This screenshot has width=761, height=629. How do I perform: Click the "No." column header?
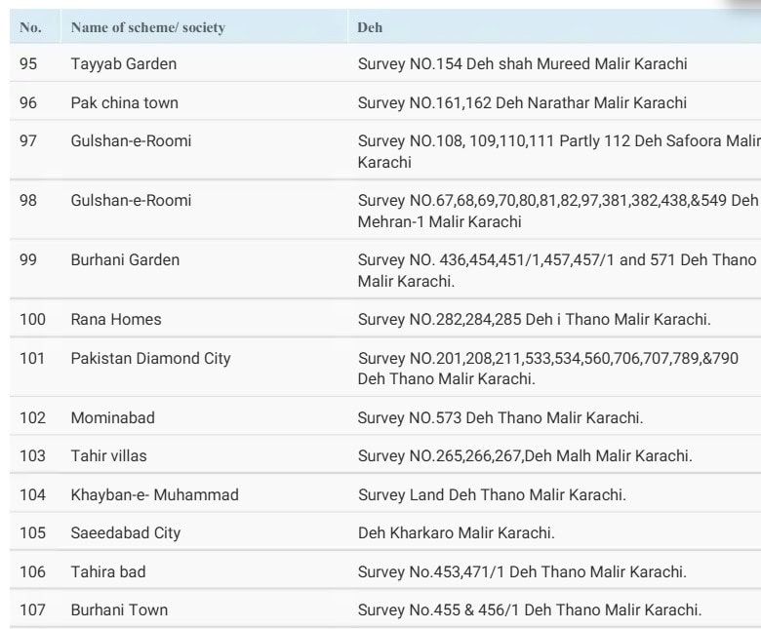pos(30,27)
